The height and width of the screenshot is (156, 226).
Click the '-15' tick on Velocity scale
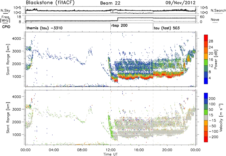pyautogui.click(x=212, y=120)
